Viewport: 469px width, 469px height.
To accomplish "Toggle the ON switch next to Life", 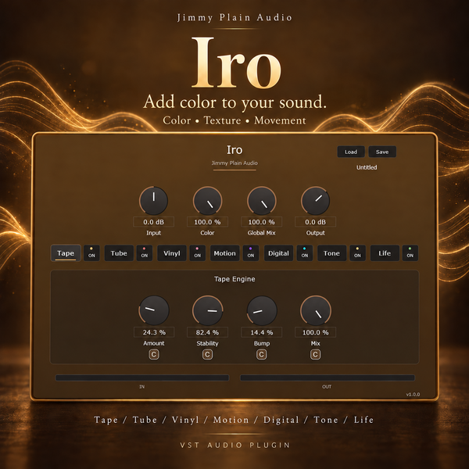I will click(410, 253).
